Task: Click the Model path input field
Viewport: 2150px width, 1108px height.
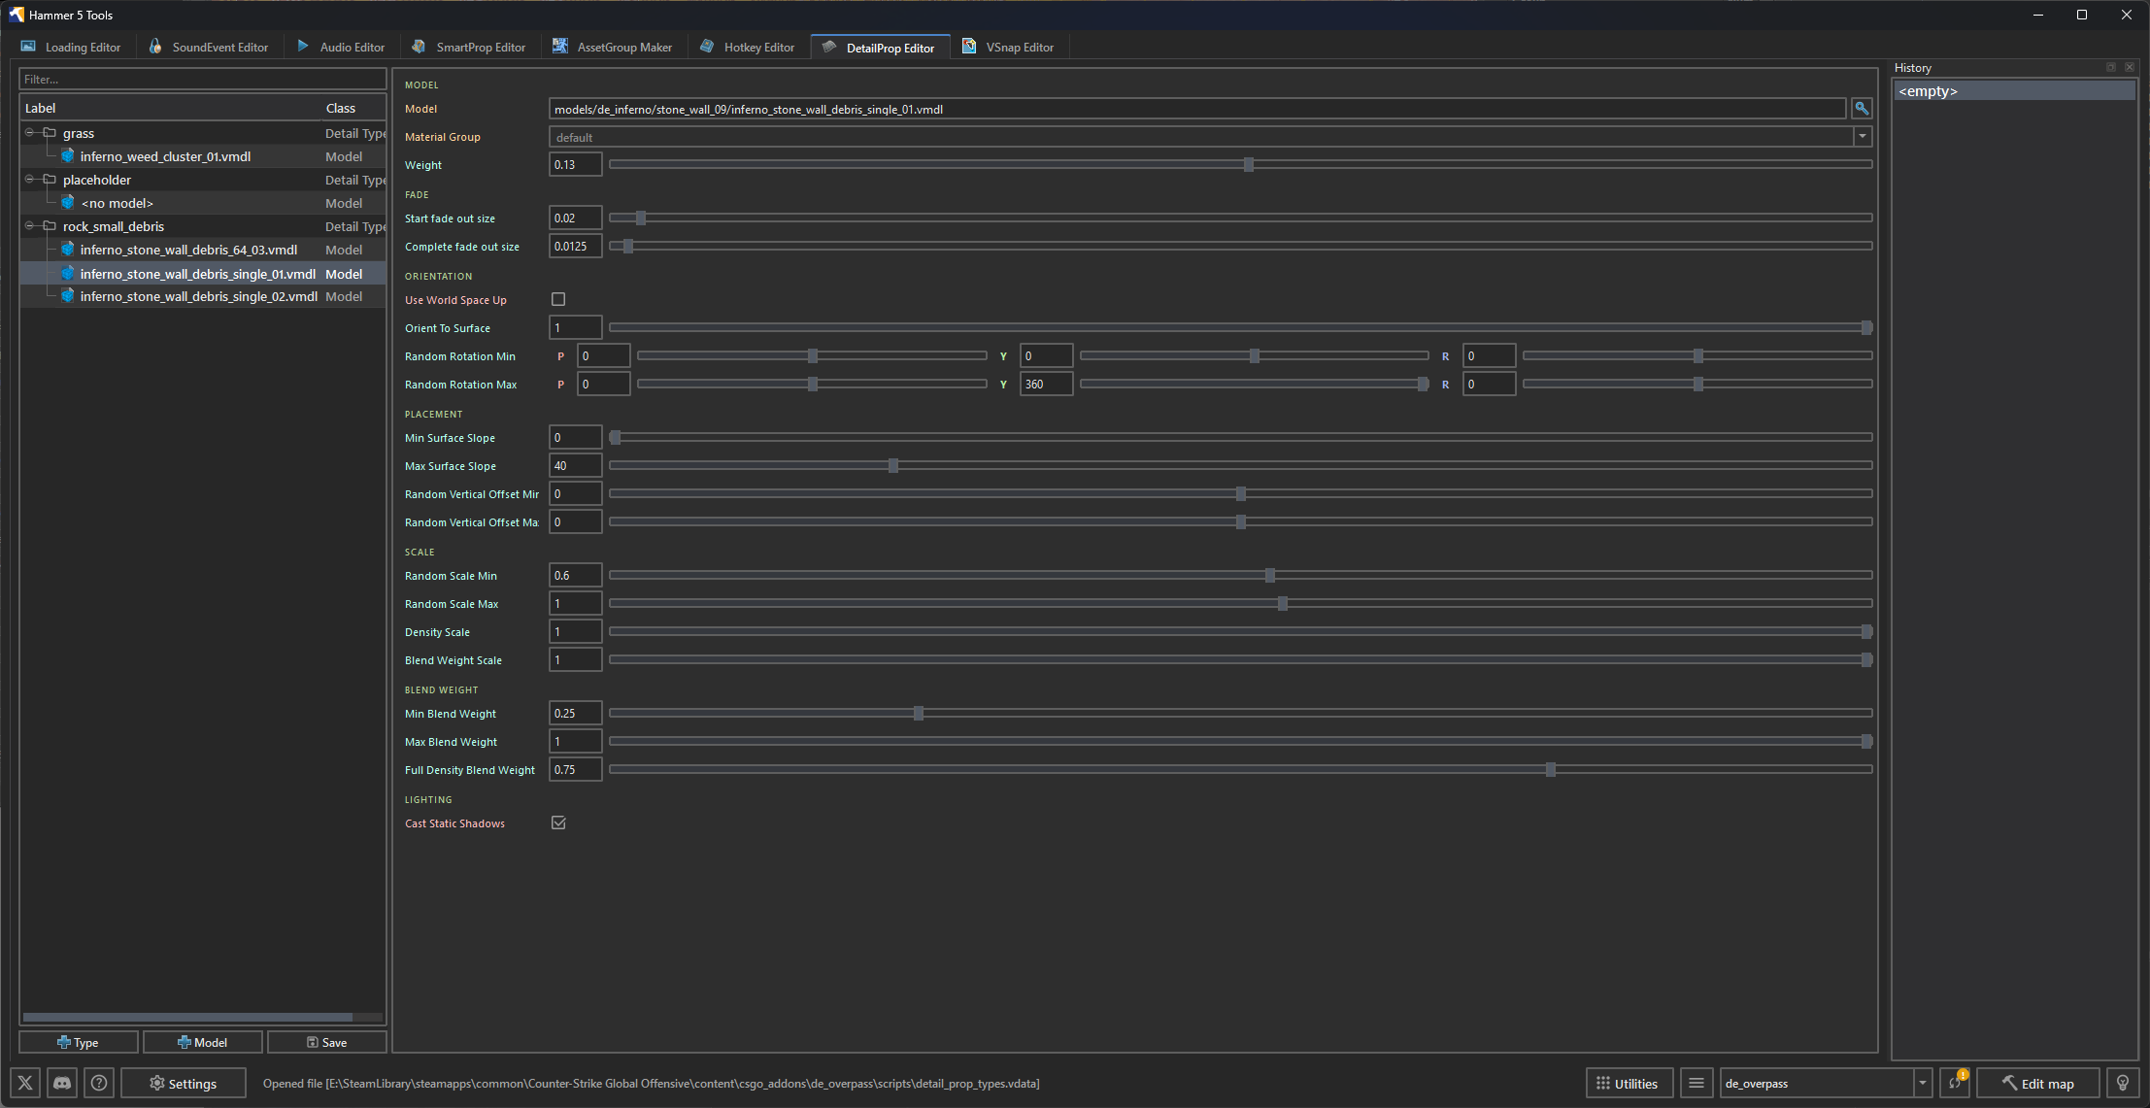Action: pos(1197,109)
